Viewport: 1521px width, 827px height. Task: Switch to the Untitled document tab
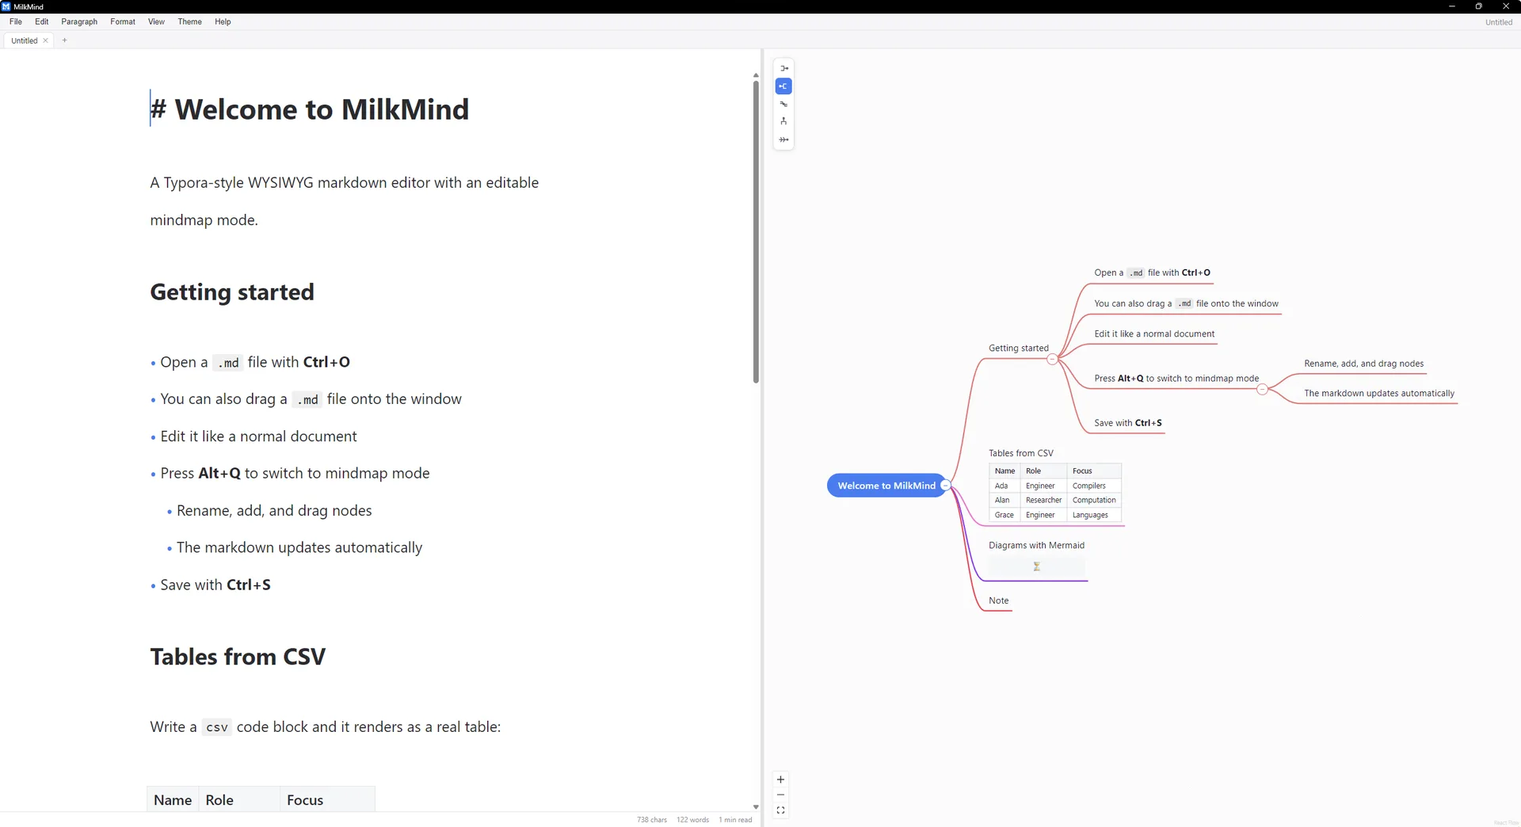coord(25,40)
